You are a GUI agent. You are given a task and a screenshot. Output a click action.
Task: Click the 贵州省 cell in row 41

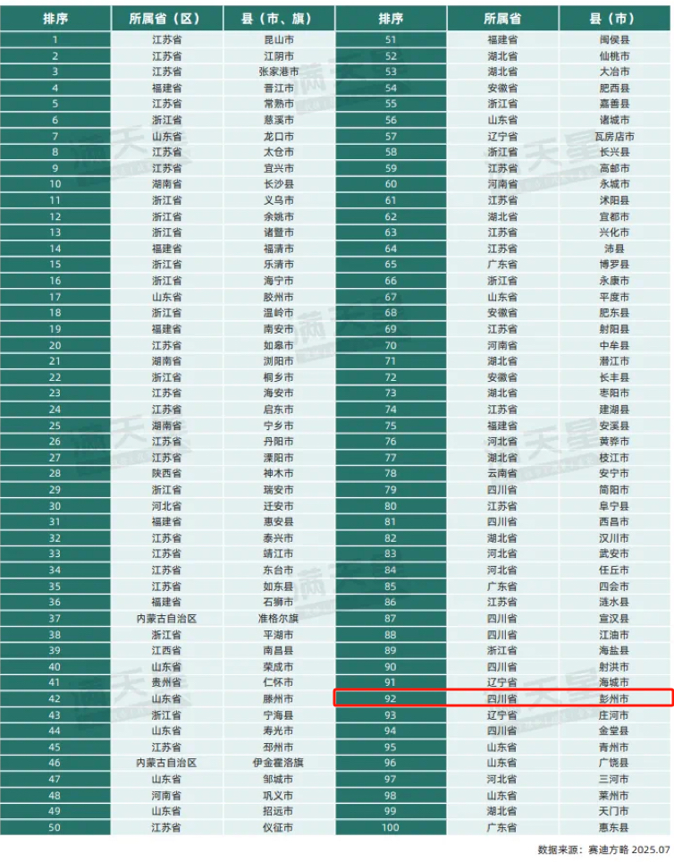166,682
